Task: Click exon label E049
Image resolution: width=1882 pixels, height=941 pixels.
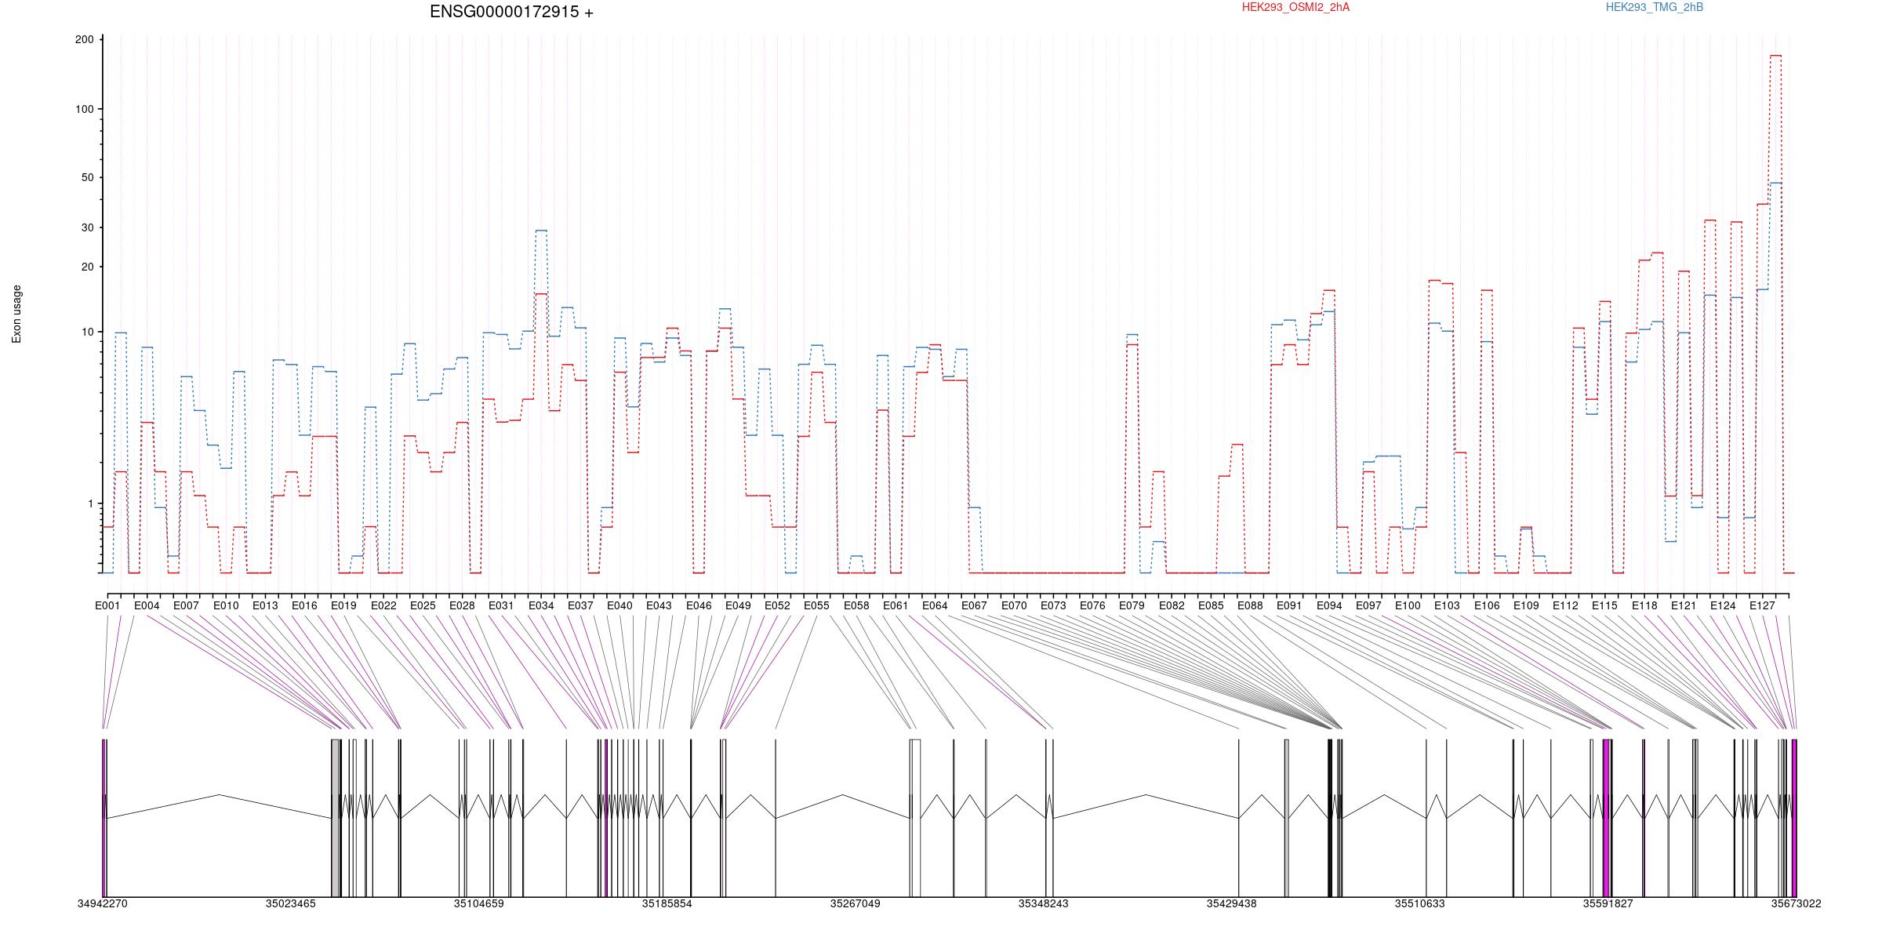Action: click(x=738, y=605)
